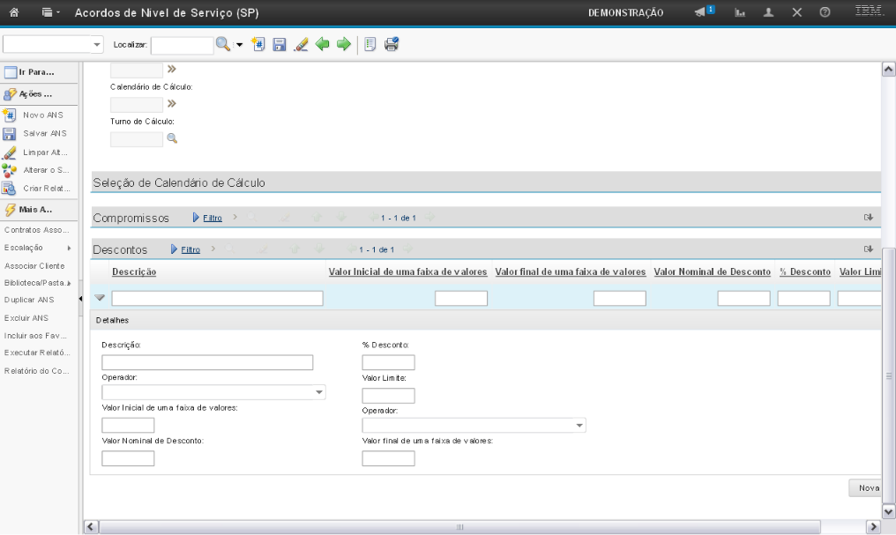Click the Filtro link in the Compromissos section
The image size is (896, 535).
pyautogui.click(x=212, y=218)
